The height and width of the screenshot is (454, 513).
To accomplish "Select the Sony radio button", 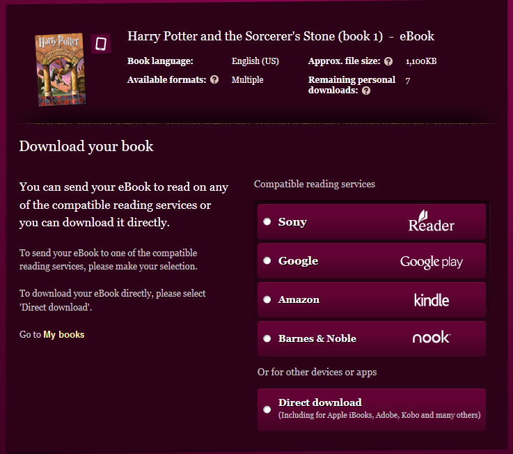I will (267, 221).
